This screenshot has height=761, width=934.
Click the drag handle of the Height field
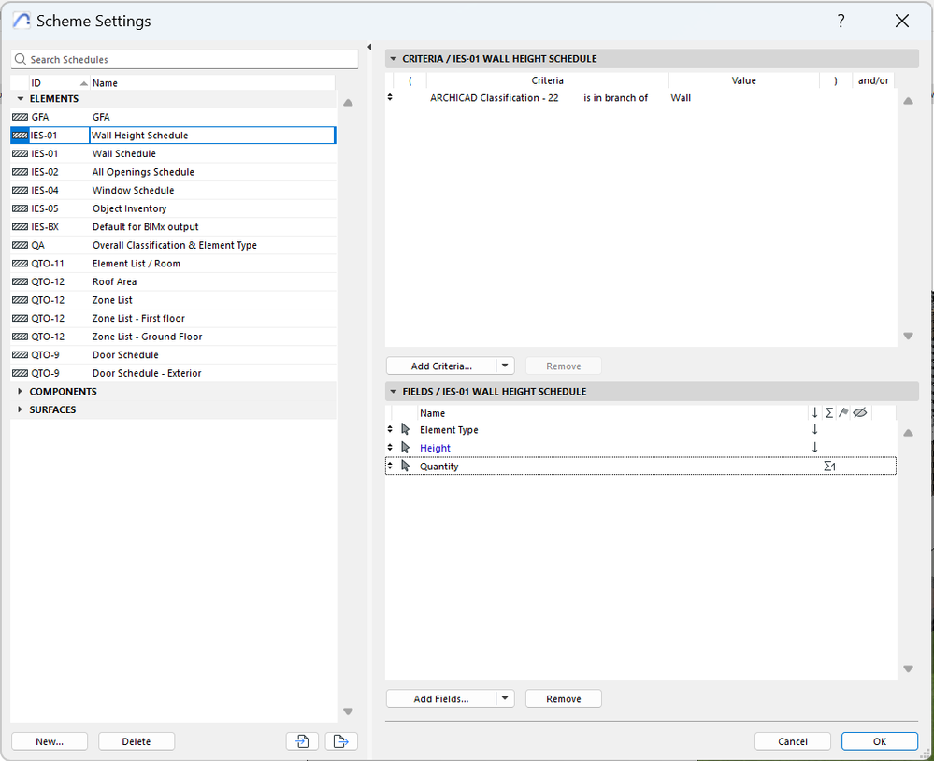point(391,448)
